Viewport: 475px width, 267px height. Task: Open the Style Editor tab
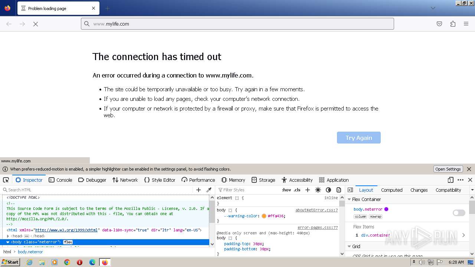click(160, 180)
